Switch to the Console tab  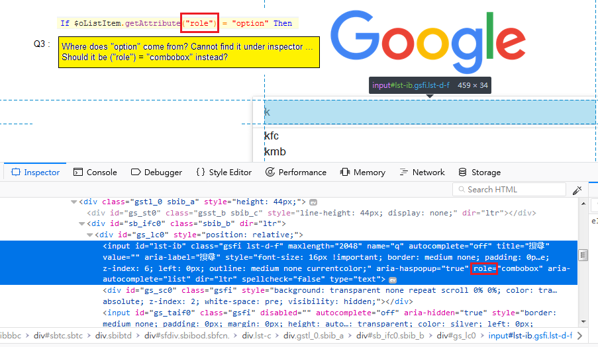tap(95, 173)
